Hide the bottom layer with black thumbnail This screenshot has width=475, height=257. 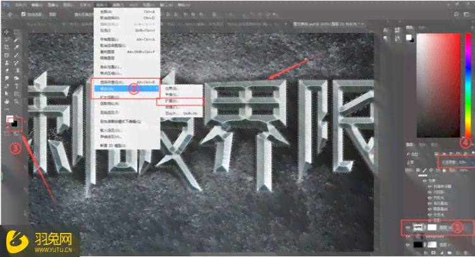pyautogui.click(x=408, y=244)
